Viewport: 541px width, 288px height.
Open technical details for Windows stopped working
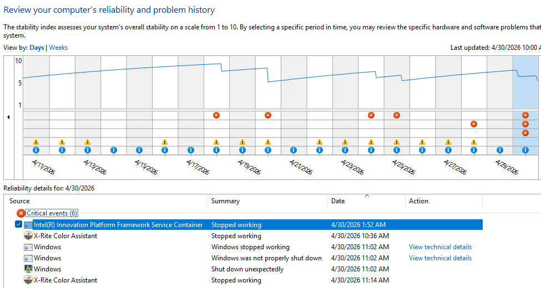440,247
